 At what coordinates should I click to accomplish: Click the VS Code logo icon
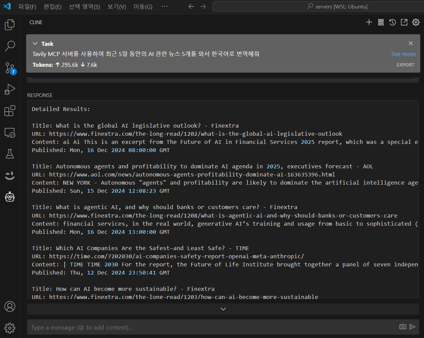pos(7,6)
